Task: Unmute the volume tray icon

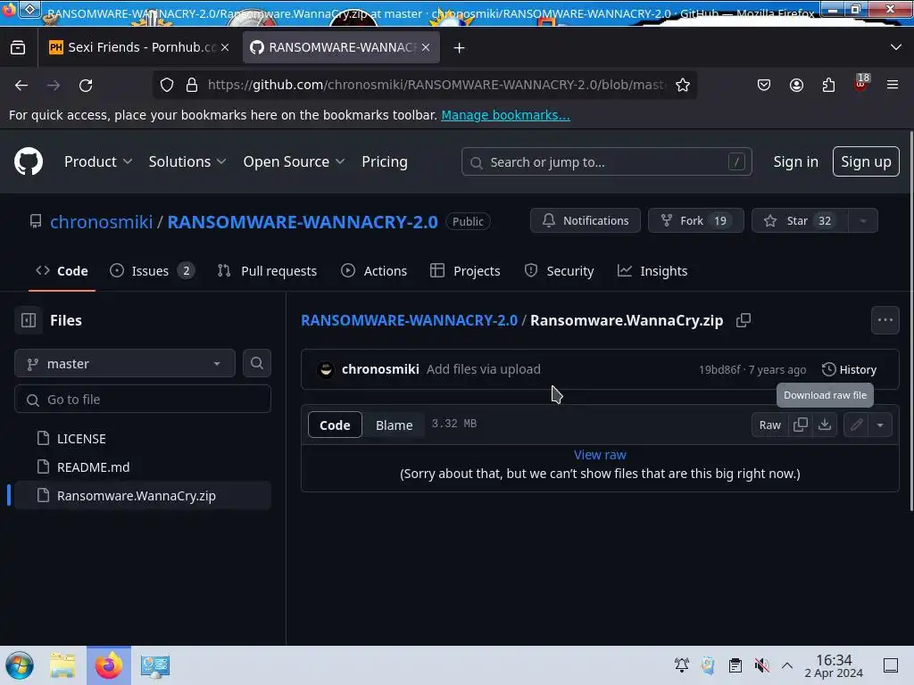Action: [x=761, y=665]
